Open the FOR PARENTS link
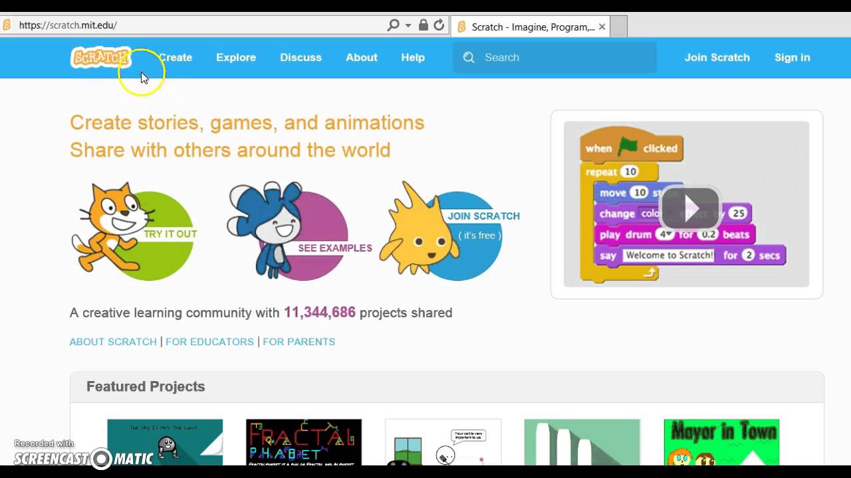This screenshot has width=851, height=478. 299,342
